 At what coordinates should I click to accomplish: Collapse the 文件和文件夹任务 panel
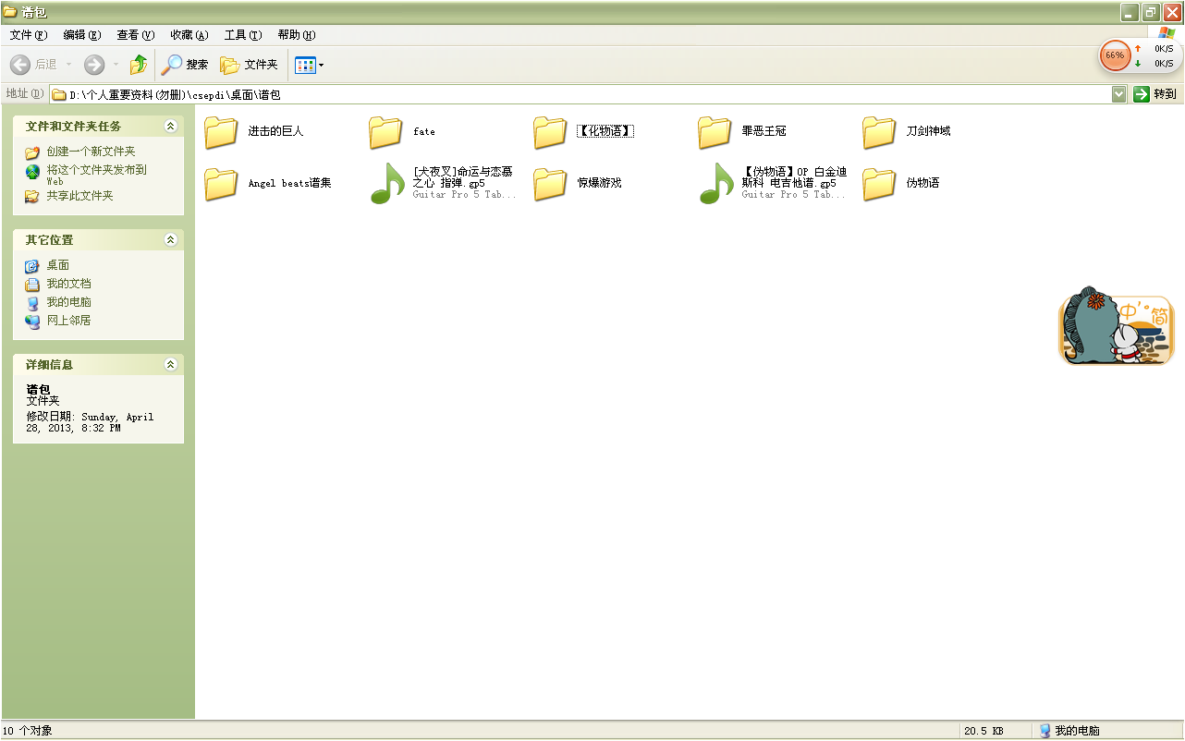[x=170, y=126]
